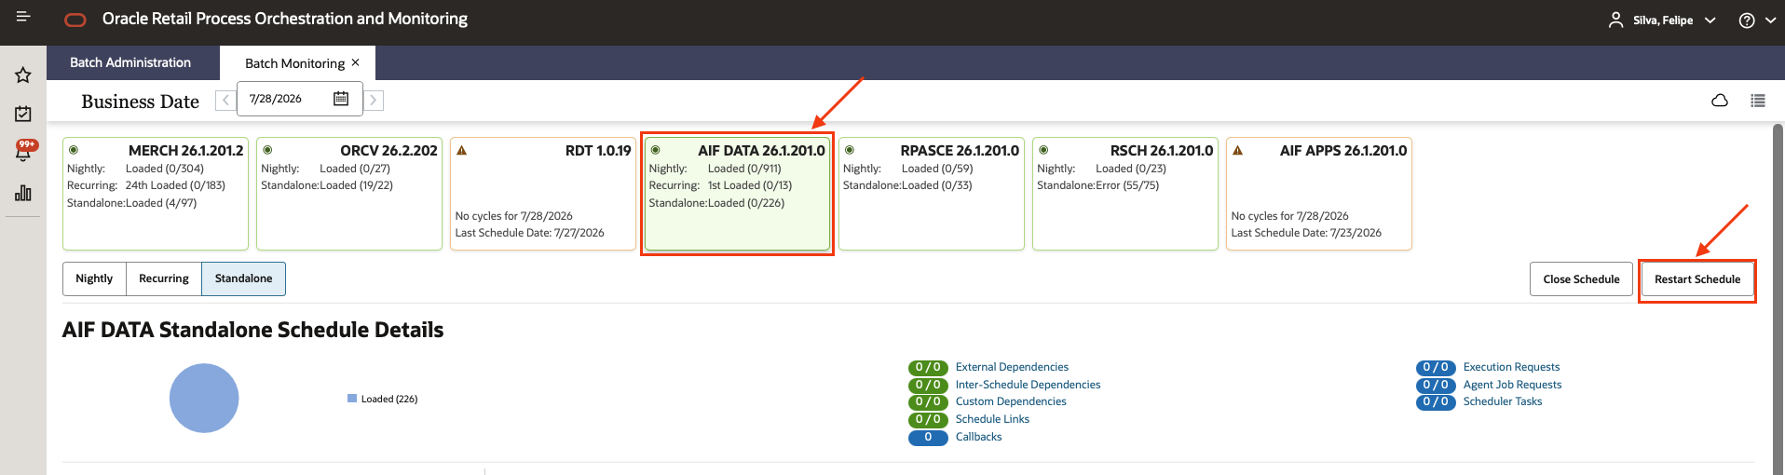Screen dimensions: 1785x475
Task: Click 'Last Schedule Date: 7/23/2026' text
Action: tap(1306, 233)
